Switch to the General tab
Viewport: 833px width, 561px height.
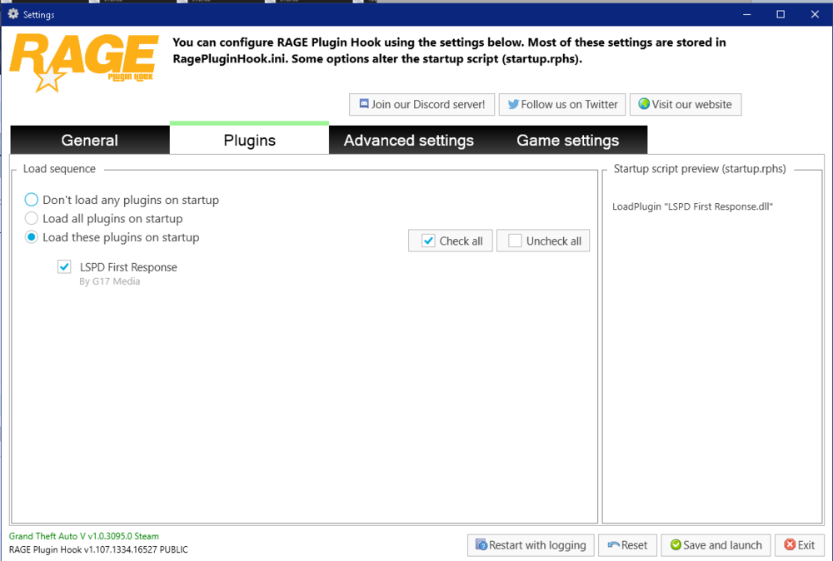tap(89, 140)
